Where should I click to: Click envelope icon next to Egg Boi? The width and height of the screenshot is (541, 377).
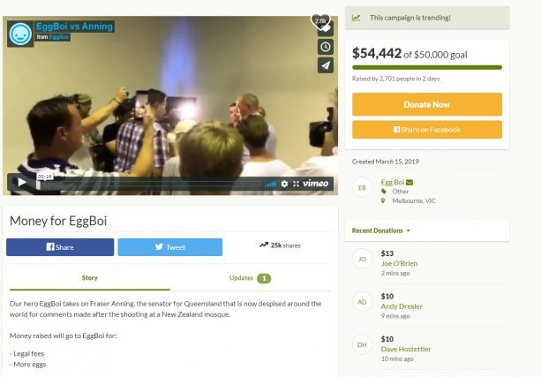click(410, 182)
